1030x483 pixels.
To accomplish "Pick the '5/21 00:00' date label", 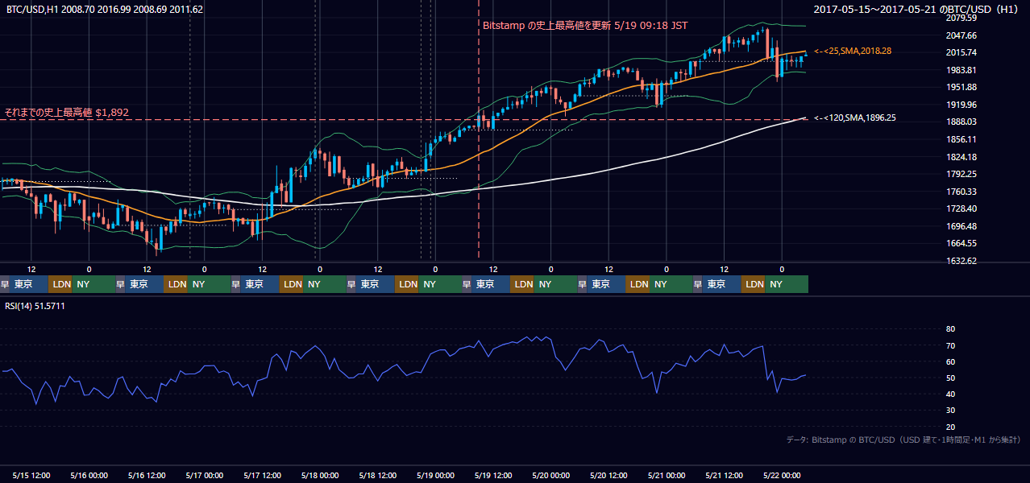I will pyautogui.click(x=666, y=476).
